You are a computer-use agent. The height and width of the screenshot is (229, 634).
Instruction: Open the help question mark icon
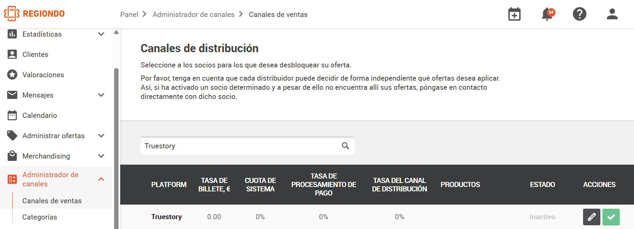tap(580, 14)
